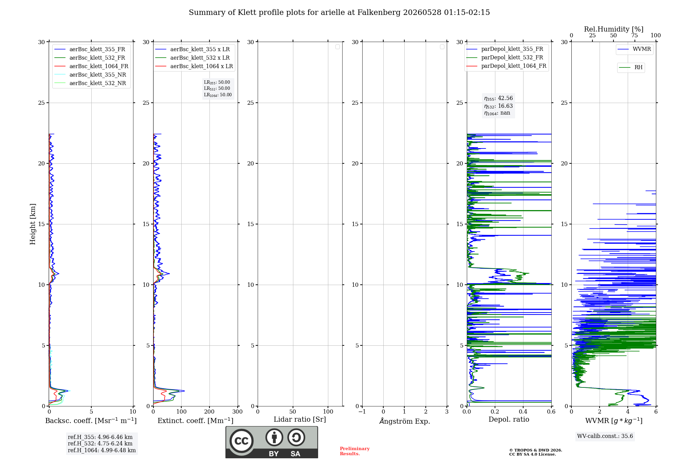Click the WVMR [g*kg⁻¹] axis label
This screenshot has height=461, width=679.
point(614,421)
